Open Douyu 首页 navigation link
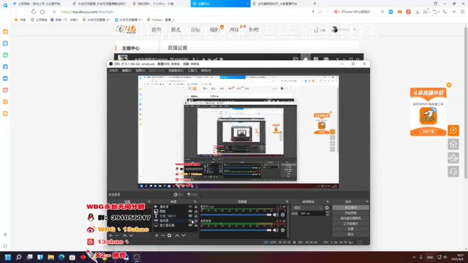 [x=156, y=30]
